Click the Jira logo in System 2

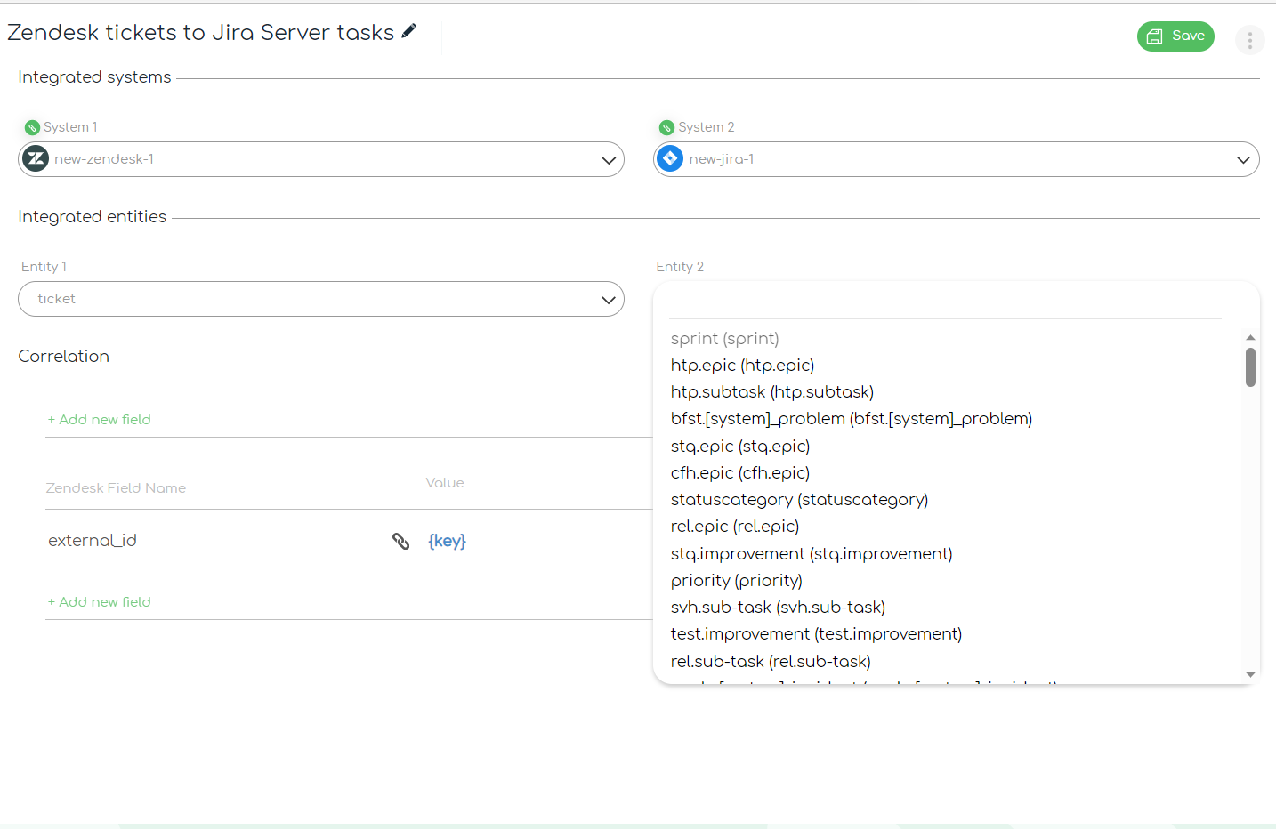click(x=670, y=159)
